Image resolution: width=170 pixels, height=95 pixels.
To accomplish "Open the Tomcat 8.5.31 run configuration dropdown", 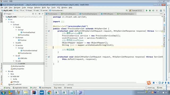I will point(137,11).
